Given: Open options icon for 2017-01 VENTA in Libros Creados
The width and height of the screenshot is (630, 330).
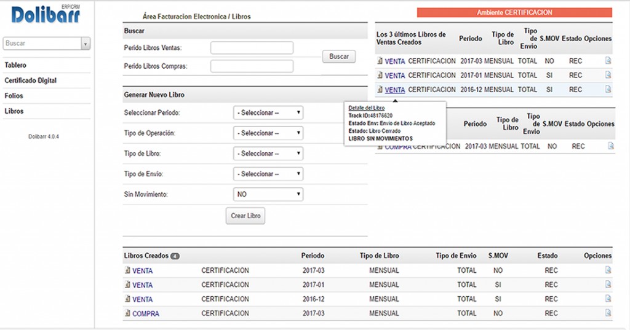Looking at the screenshot, I should pos(608,285).
